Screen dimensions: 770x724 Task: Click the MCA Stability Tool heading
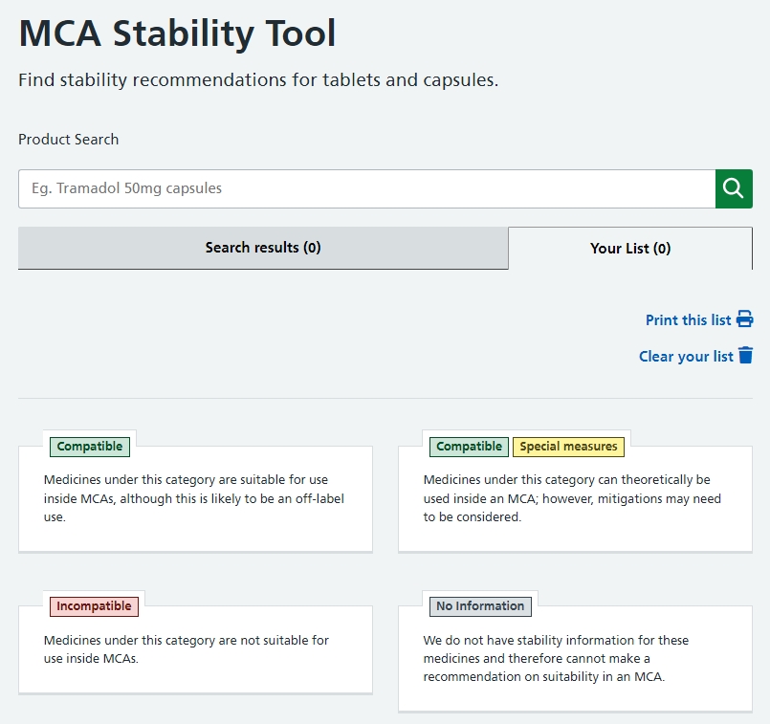click(178, 34)
